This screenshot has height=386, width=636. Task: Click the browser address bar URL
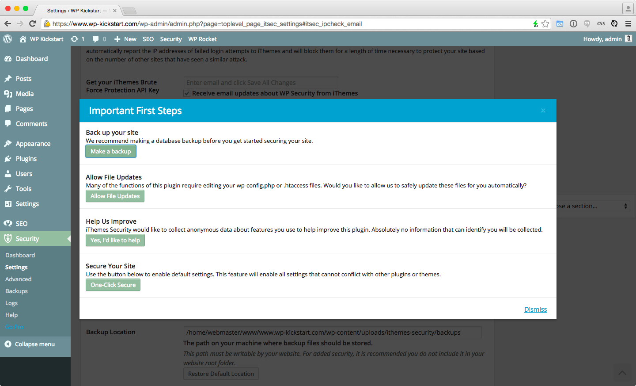tap(207, 24)
